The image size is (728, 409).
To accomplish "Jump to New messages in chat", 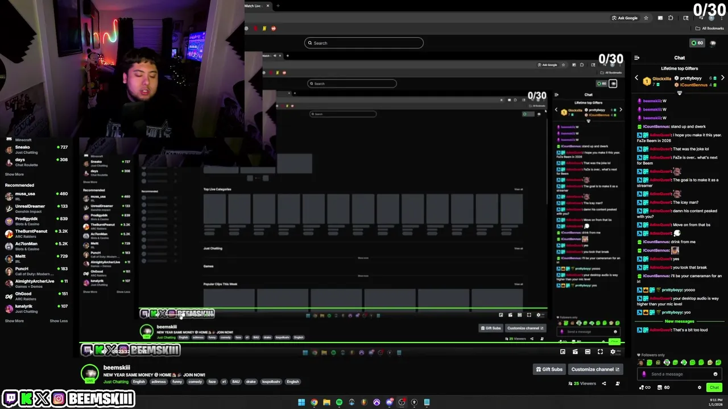I will tap(679, 322).
